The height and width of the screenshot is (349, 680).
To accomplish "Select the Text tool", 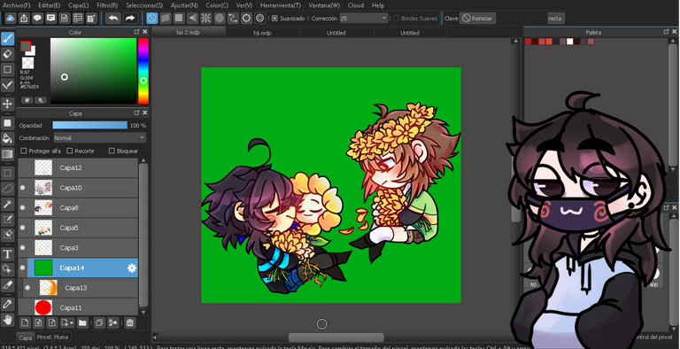I will (7, 254).
